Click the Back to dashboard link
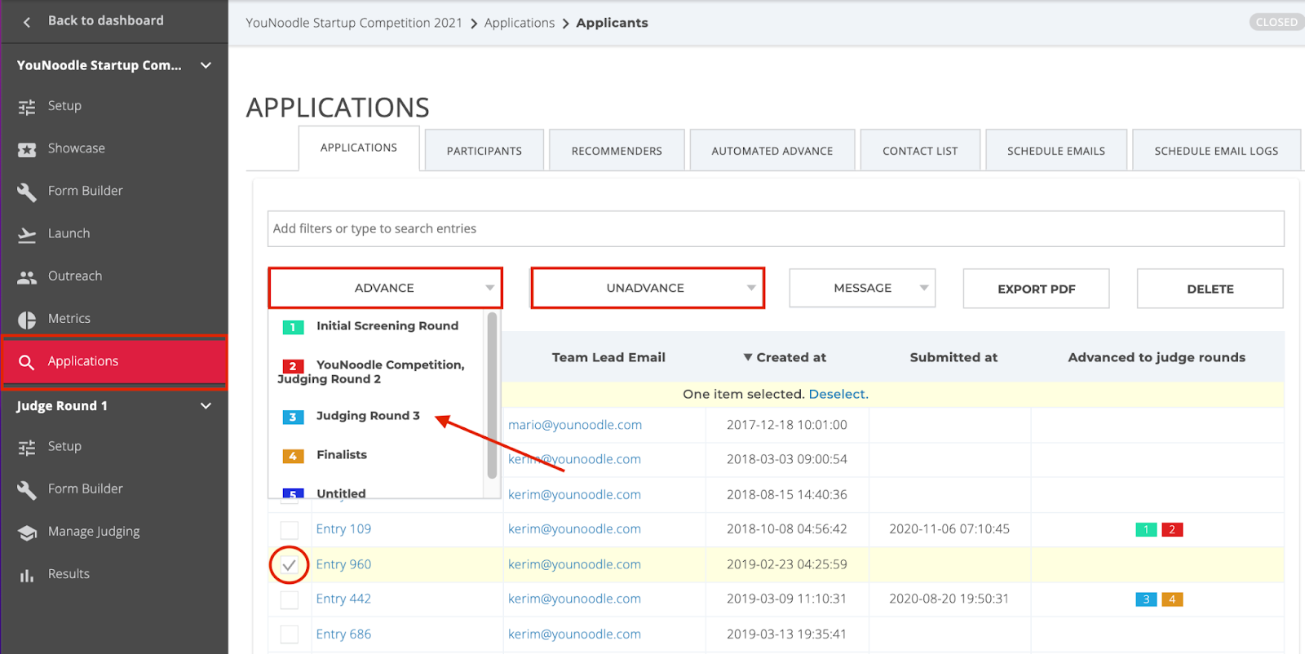Viewport: 1305px width, 654px height. point(106,20)
